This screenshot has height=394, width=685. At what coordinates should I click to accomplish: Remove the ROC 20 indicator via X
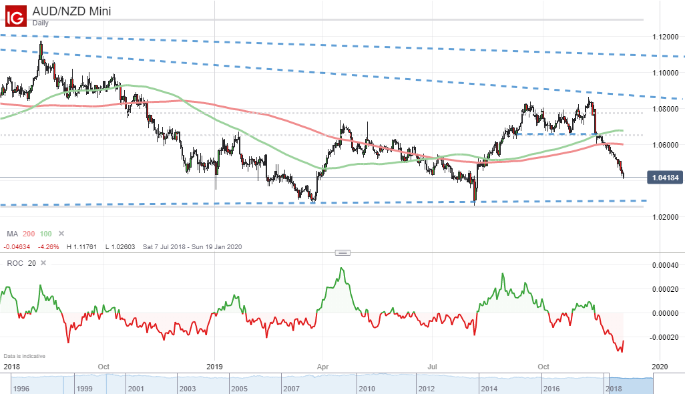(43, 263)
